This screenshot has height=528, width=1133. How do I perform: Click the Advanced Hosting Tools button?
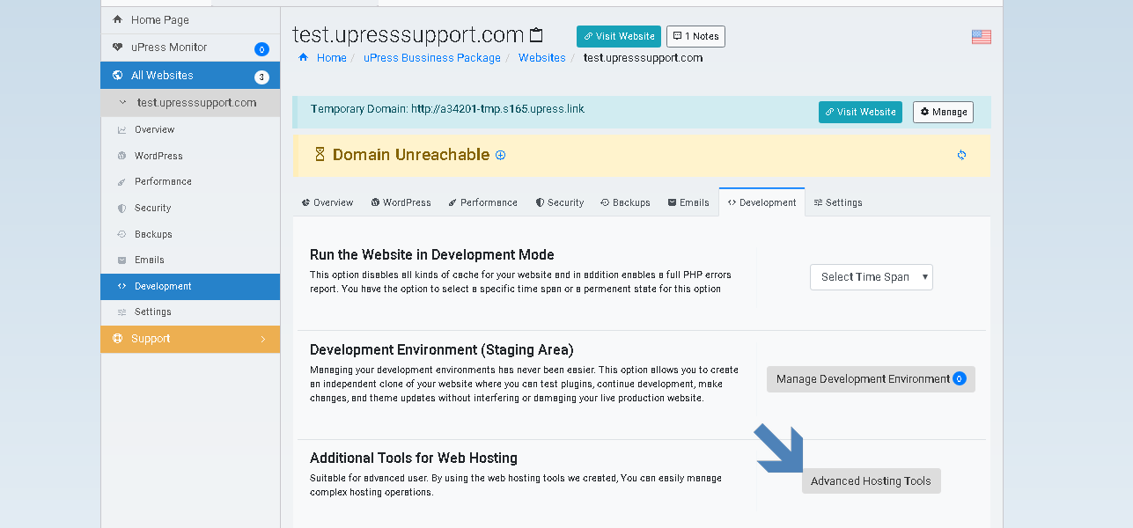871,481
